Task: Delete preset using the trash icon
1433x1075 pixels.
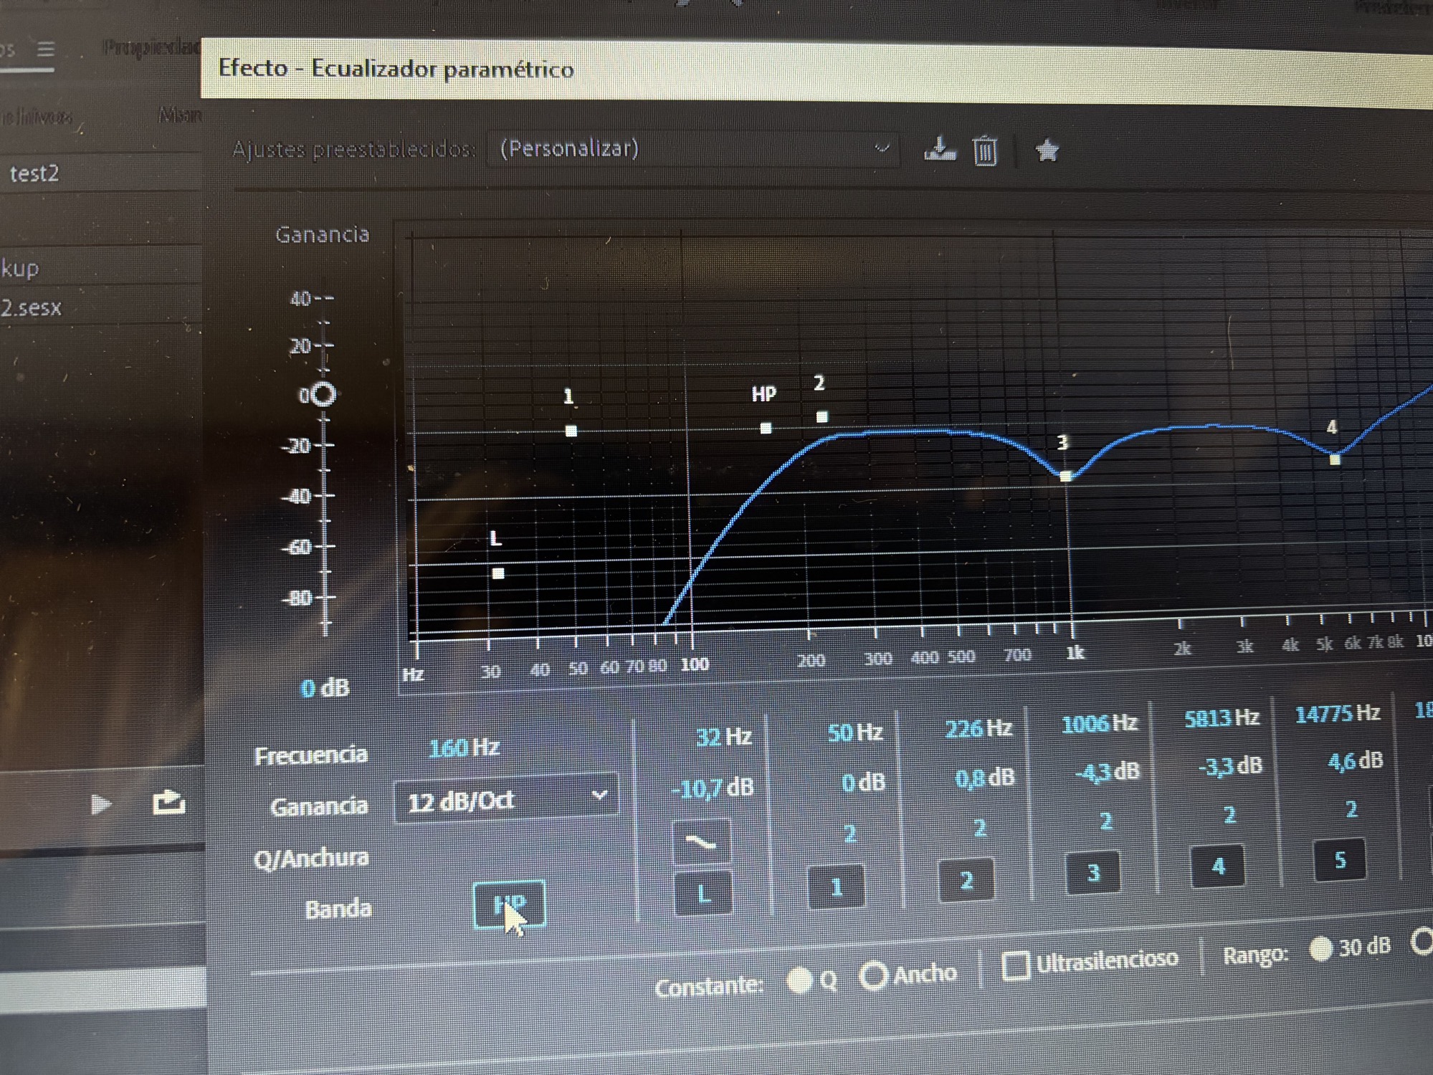Action: pyautogui.click(x=985, y=151)
